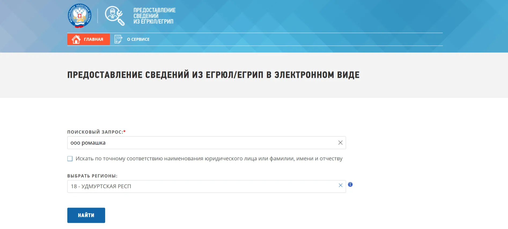Click the Federal Tax Service emblem logo
508x229 pixels.
[x=79, y=16]
